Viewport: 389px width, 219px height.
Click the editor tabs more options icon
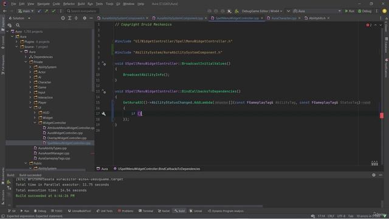point(380,18)
